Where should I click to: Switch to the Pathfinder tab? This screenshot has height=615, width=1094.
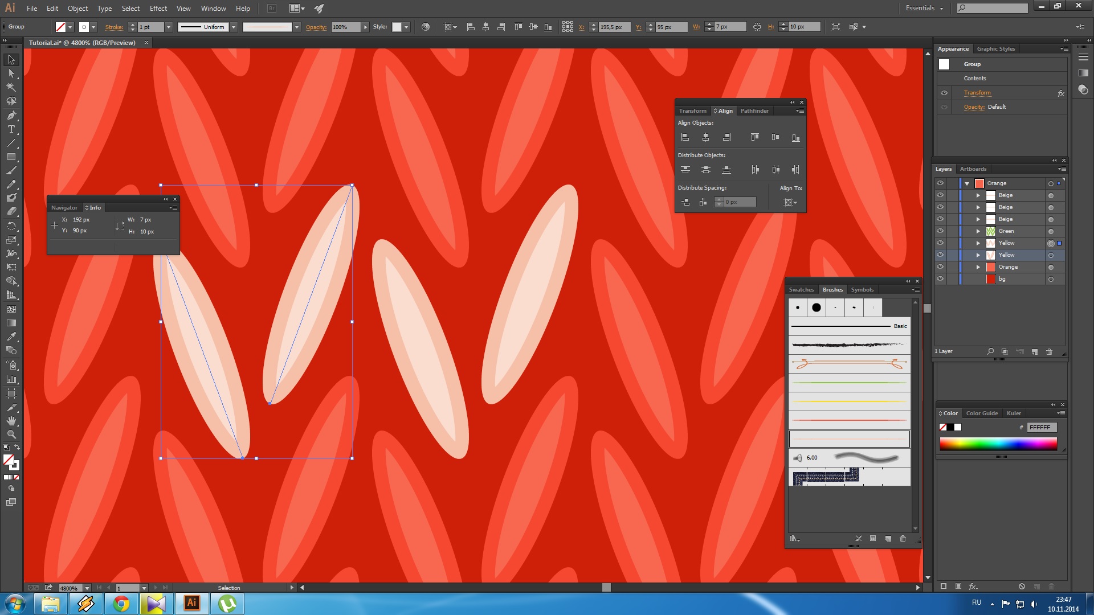(x=754, y=110)
